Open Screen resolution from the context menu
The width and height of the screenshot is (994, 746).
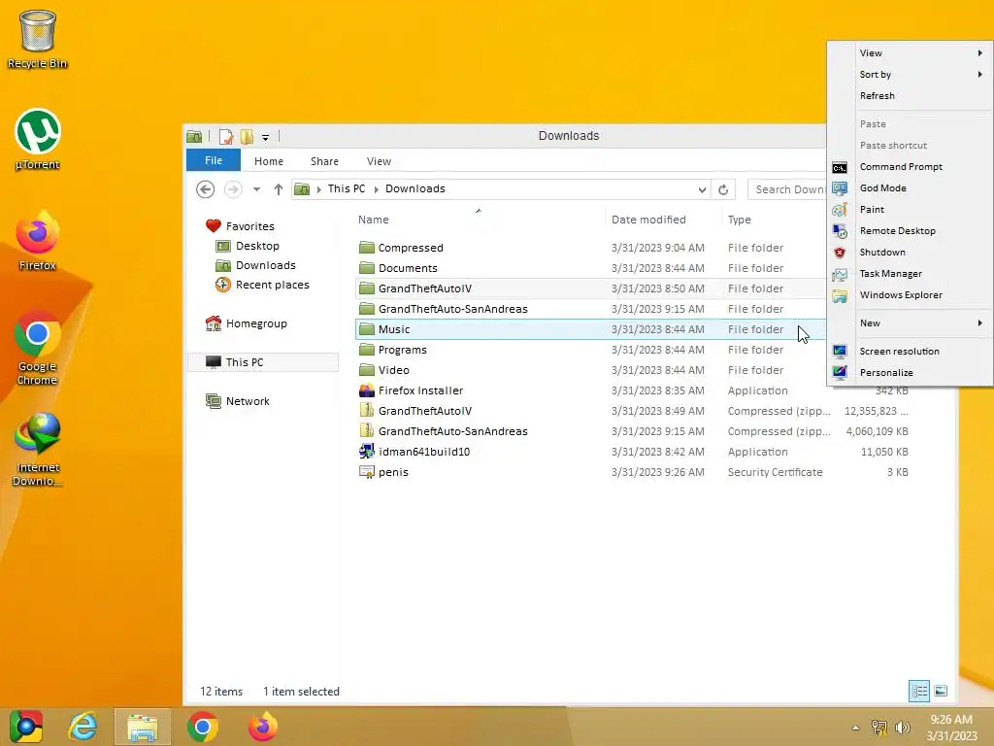pyautogui.click(x=910, y=351)
